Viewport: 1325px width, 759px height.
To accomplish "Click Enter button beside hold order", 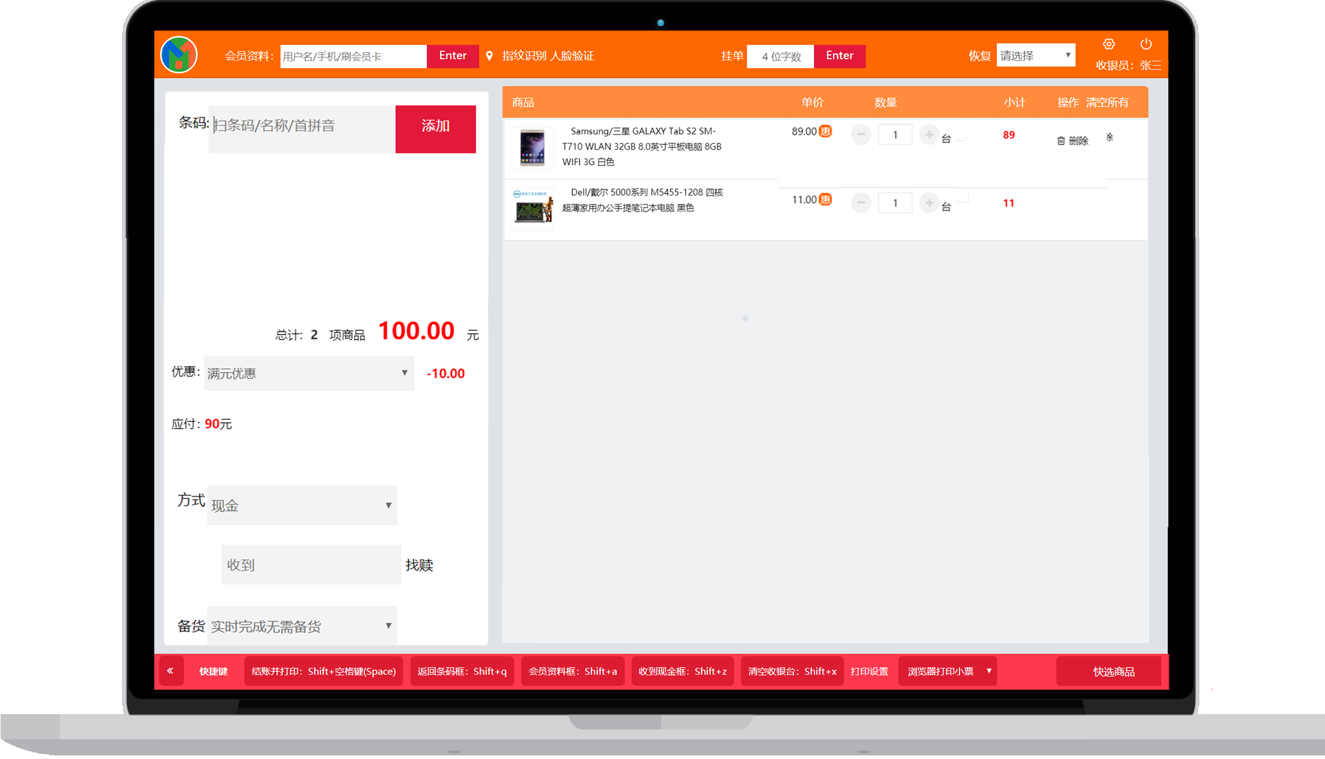I will click(839, 56).
